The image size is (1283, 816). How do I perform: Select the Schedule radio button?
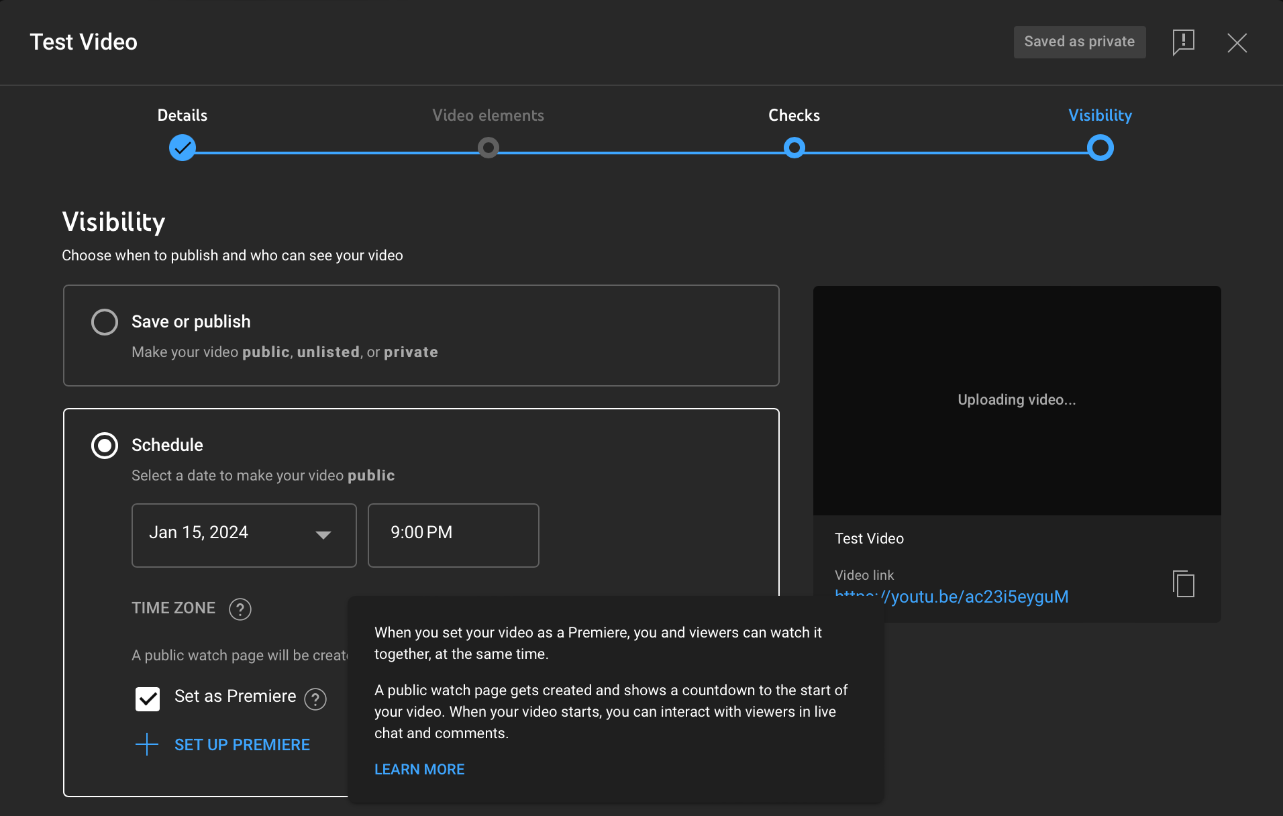[105, 445]
